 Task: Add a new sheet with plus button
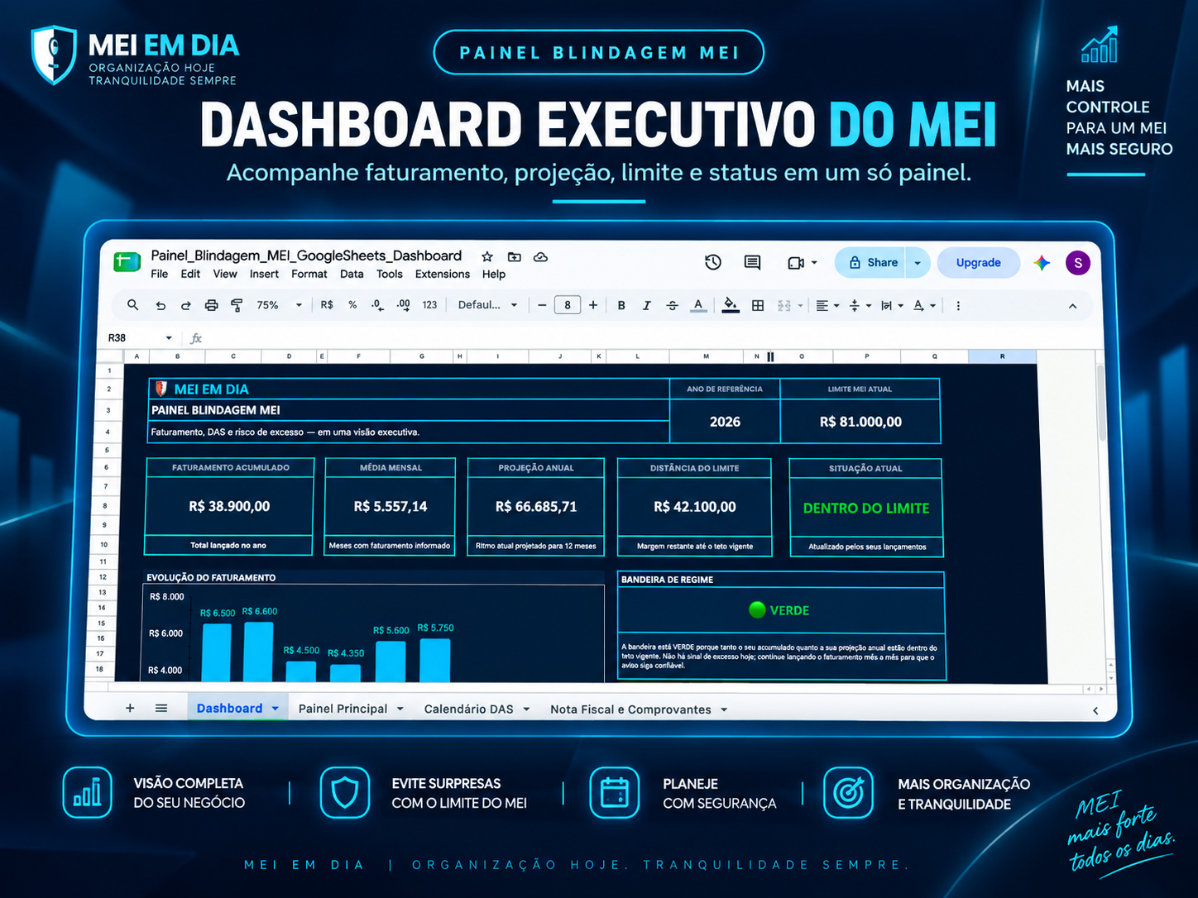tap(130, 709)
